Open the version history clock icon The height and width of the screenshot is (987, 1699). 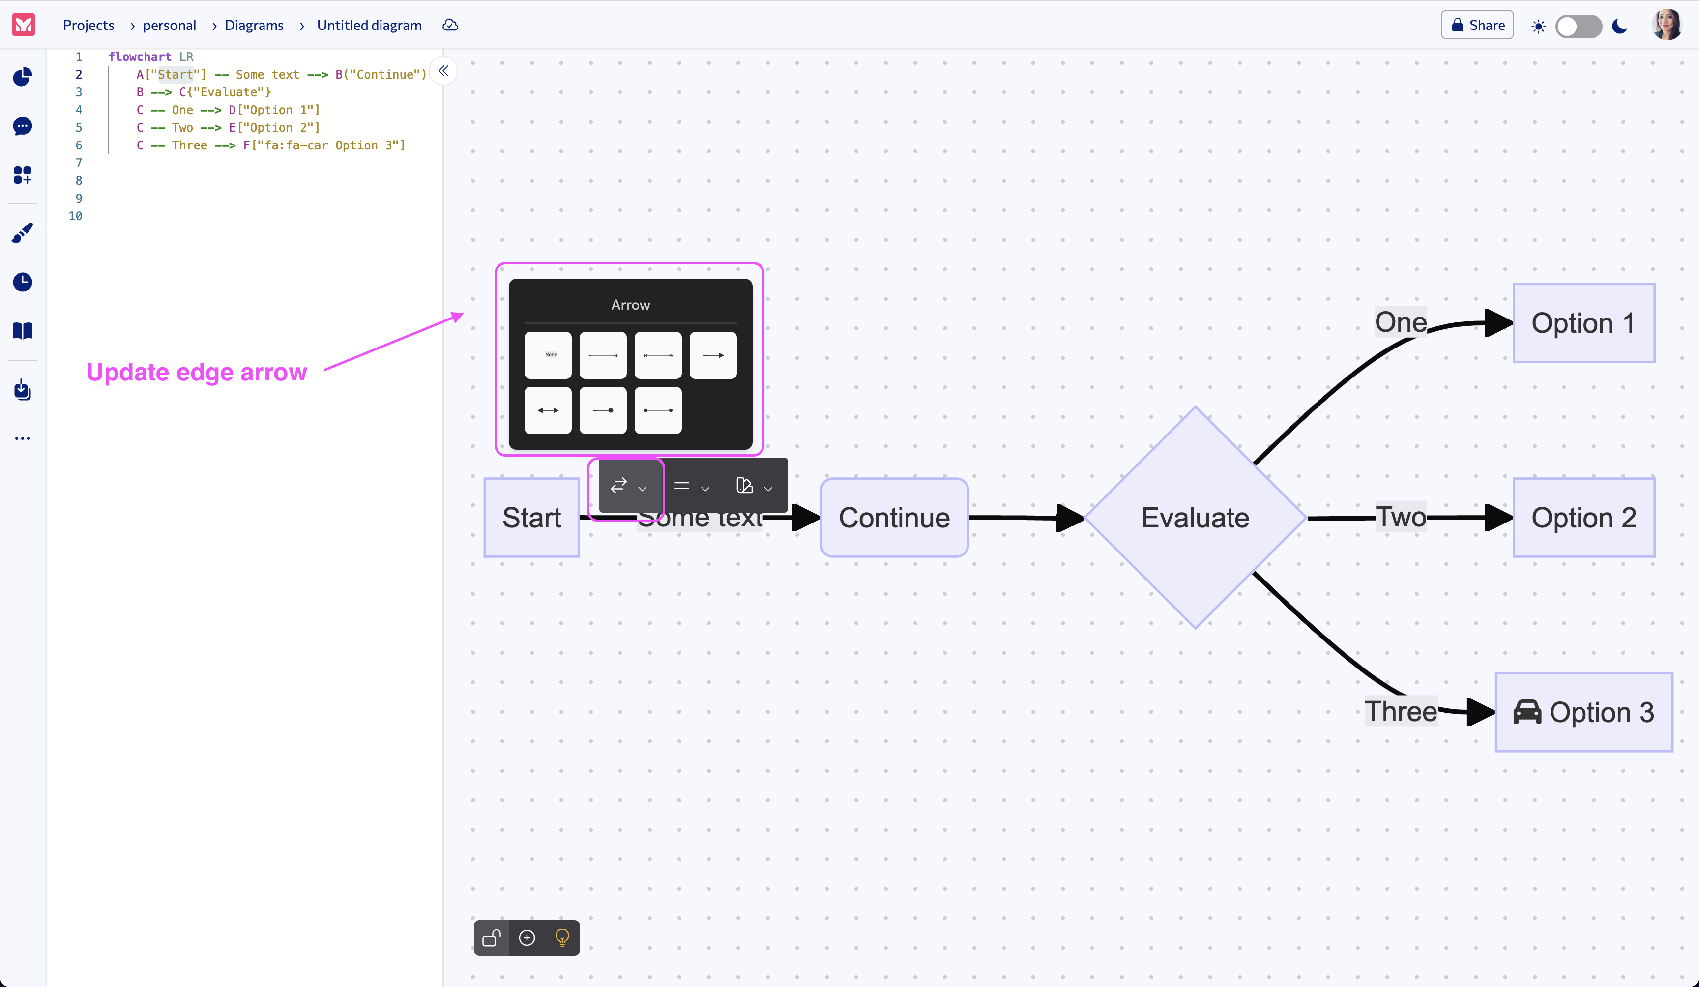(x=22, y=282)
